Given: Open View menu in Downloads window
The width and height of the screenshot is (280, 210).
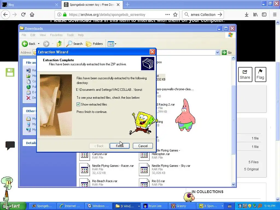Looking at the screenshot, I should click(x=43, y=35).
